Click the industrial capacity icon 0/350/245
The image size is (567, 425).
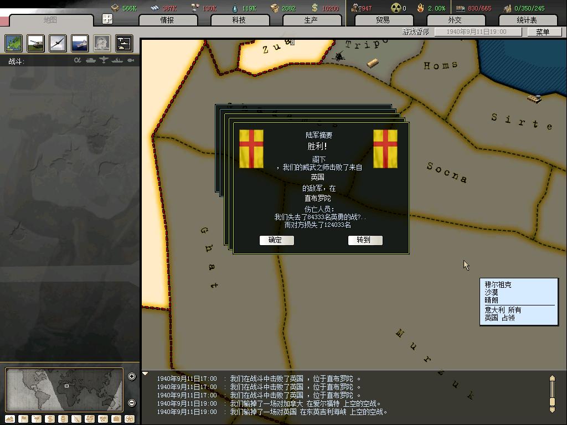[x=508, y=8]
